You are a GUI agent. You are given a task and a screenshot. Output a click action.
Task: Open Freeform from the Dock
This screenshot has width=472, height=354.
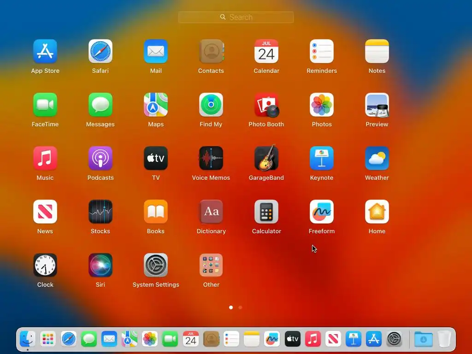coord(272,339)
